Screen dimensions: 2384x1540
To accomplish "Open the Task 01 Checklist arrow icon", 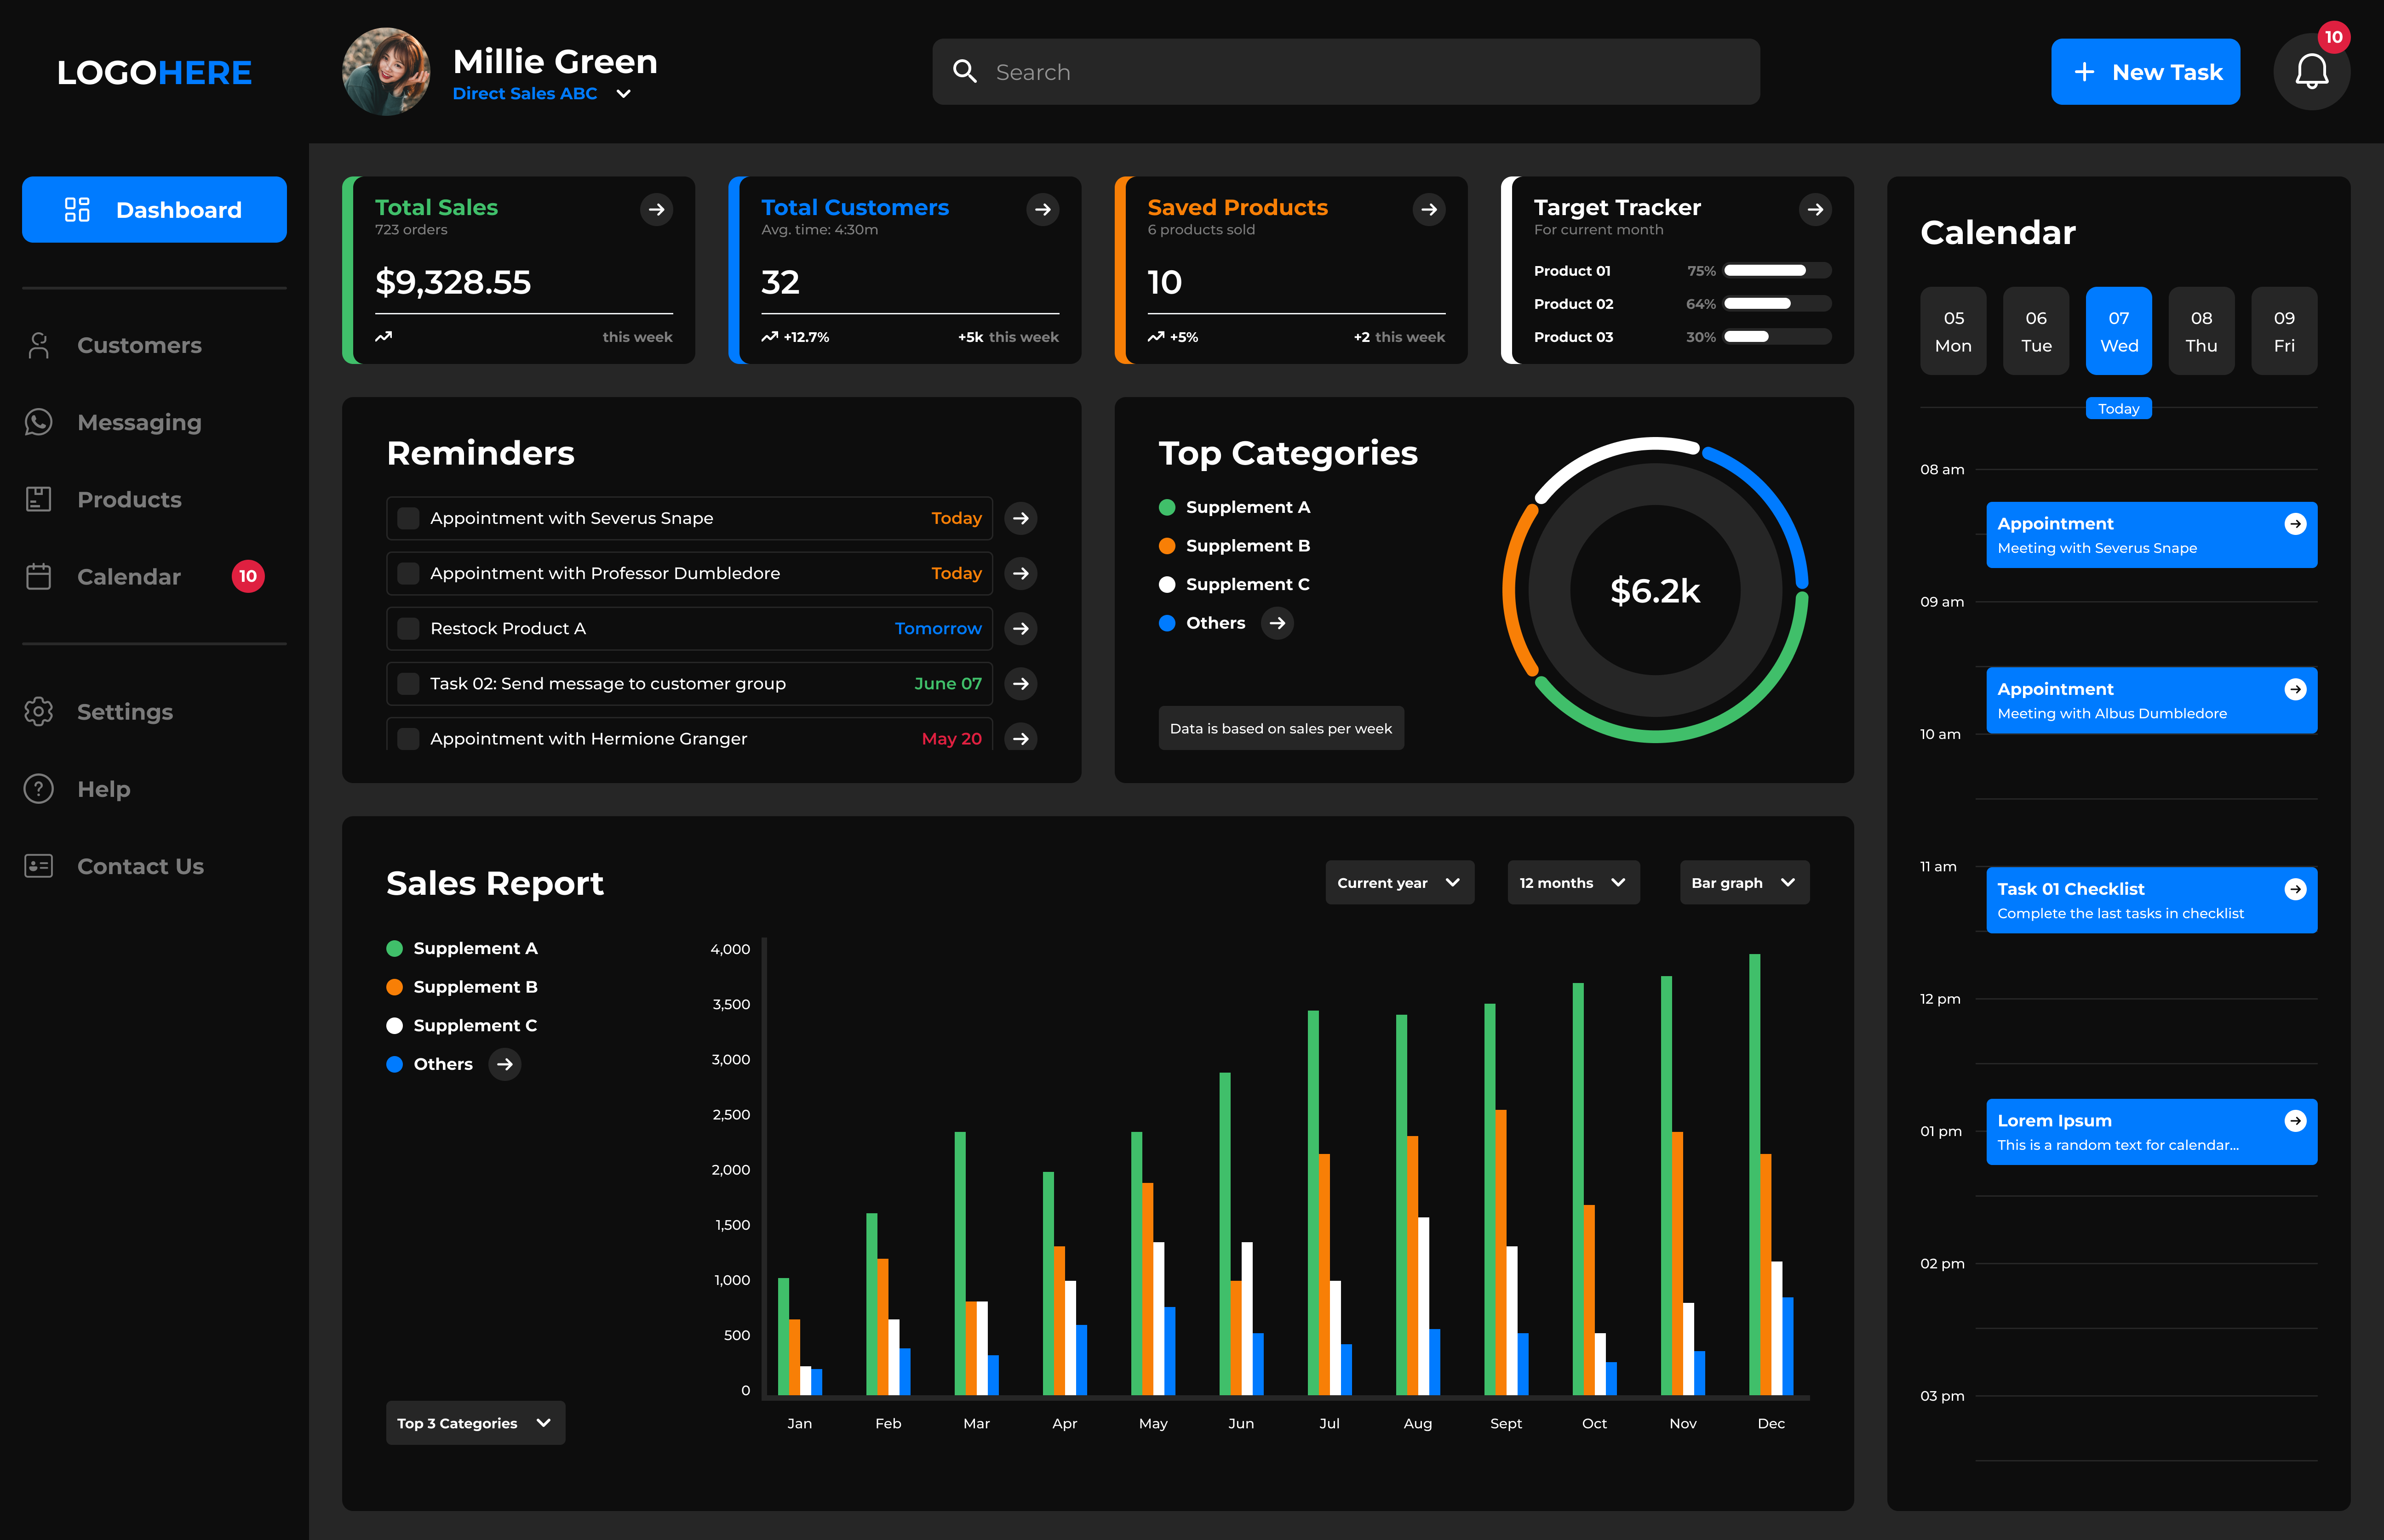I will coord(2295,889).
